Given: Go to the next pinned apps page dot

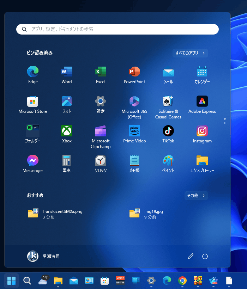Looking at the screenshot, I should [x=225, y=123].
